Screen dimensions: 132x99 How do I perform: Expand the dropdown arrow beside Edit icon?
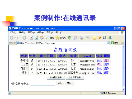tap(91, 37)
